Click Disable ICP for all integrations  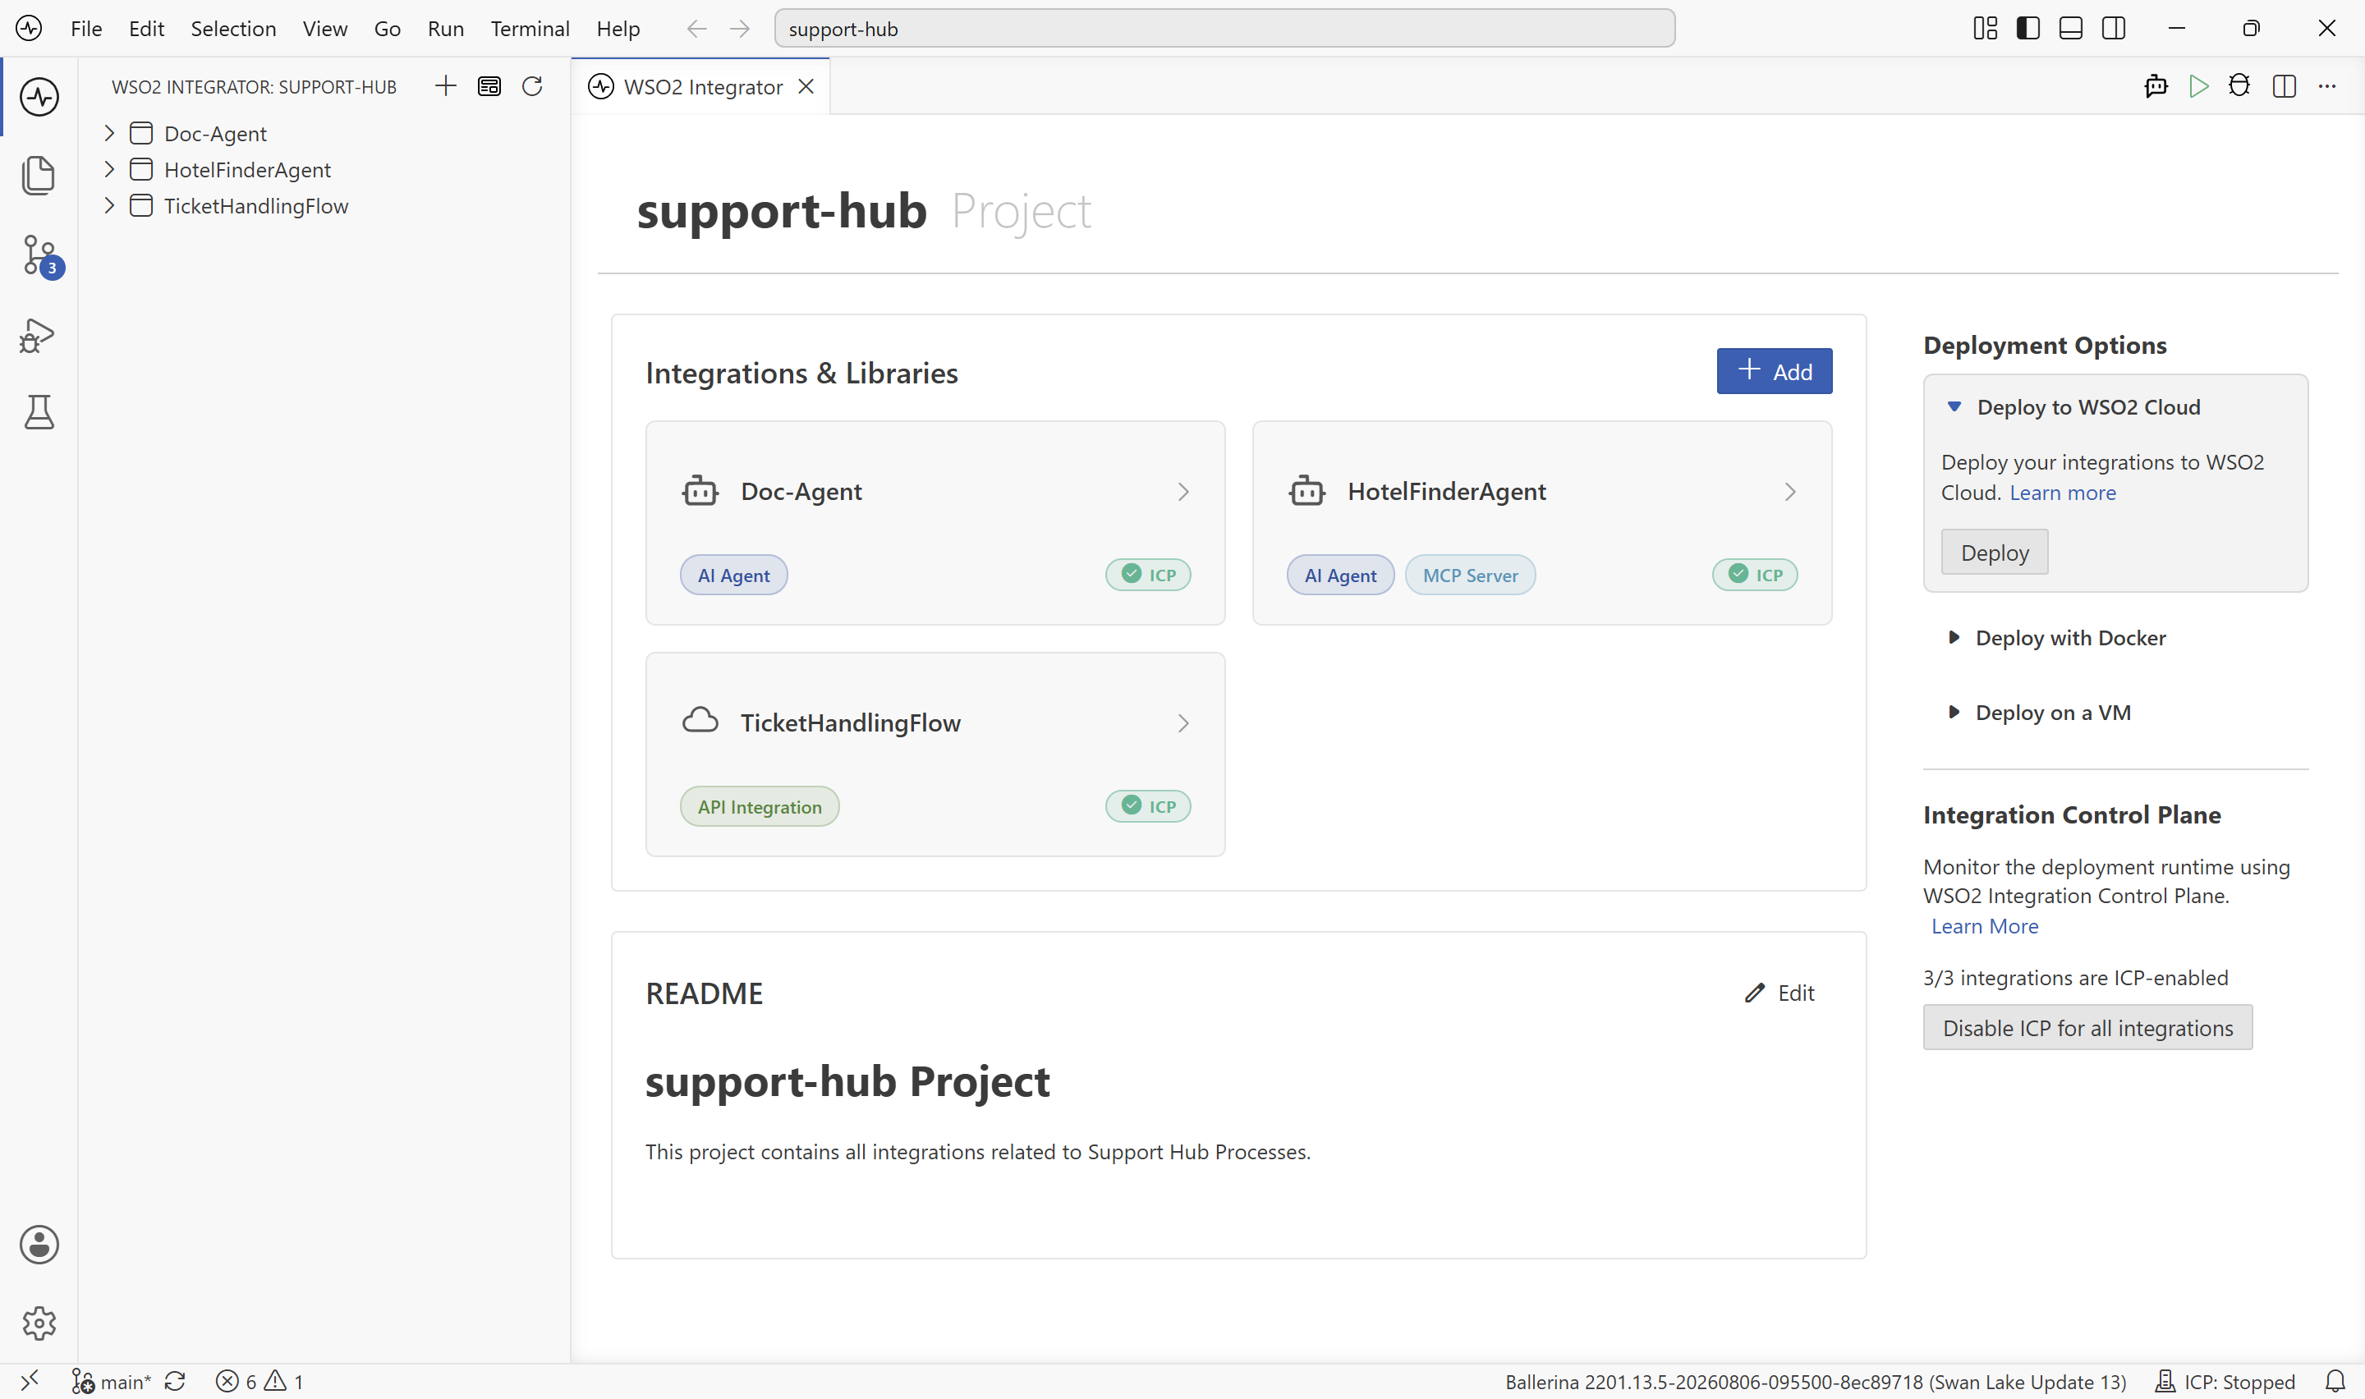pyautogui.click(x=2087, y=1028)
